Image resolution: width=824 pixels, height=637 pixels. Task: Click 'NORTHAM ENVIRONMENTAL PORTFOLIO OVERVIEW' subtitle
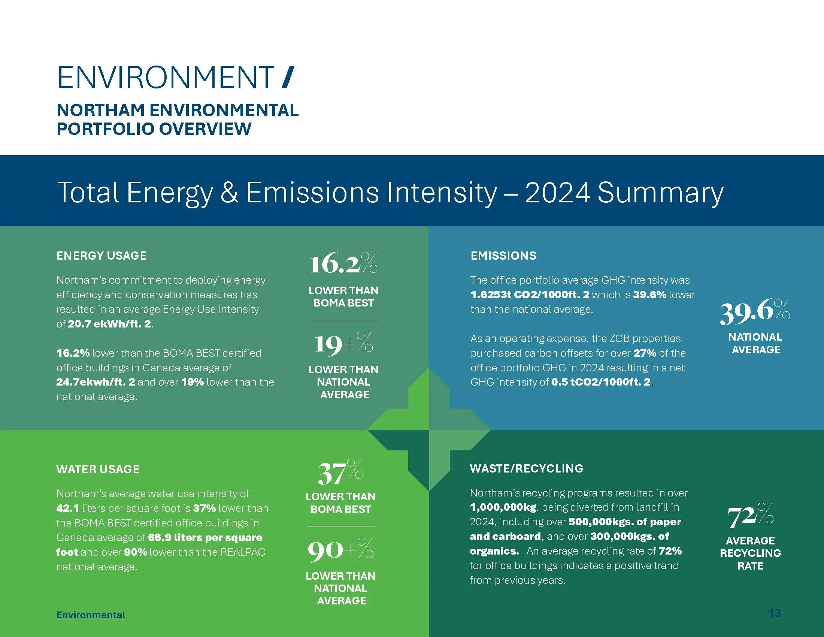point(177,119)
